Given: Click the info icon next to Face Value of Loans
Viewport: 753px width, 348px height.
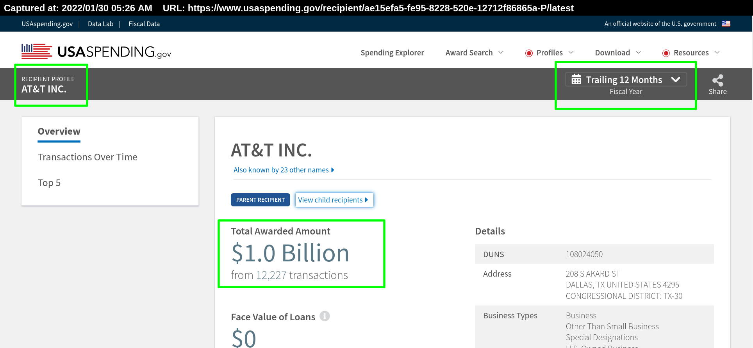Looking at the screenshot, I should click(325, 316).
